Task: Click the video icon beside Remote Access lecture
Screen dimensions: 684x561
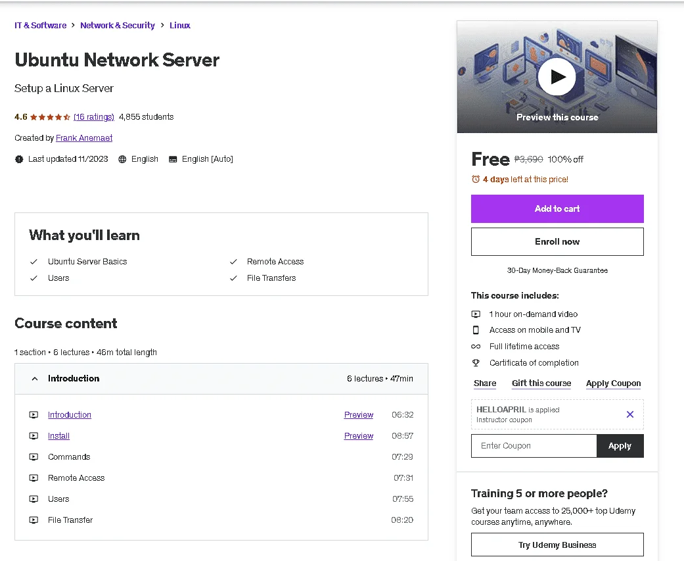Action: click(34, 477)
